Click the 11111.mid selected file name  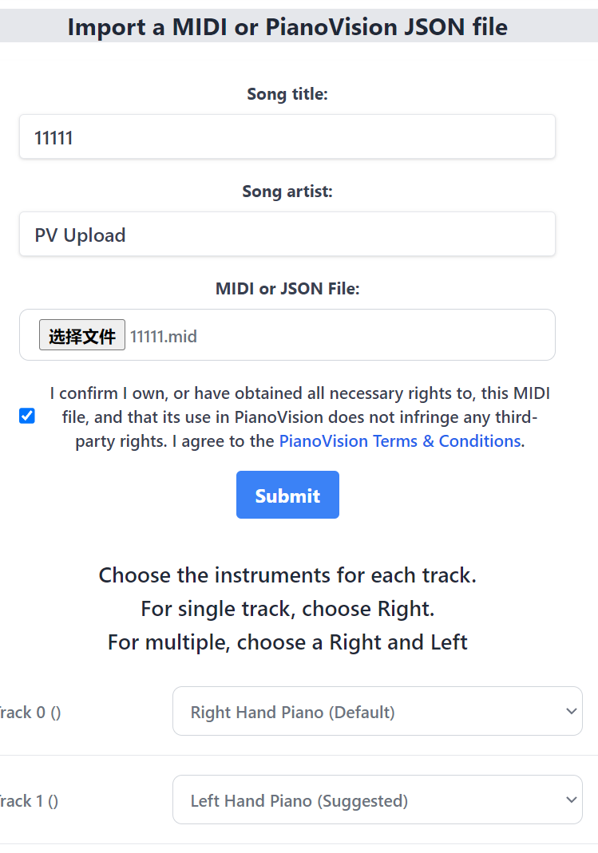pos(164,336)
